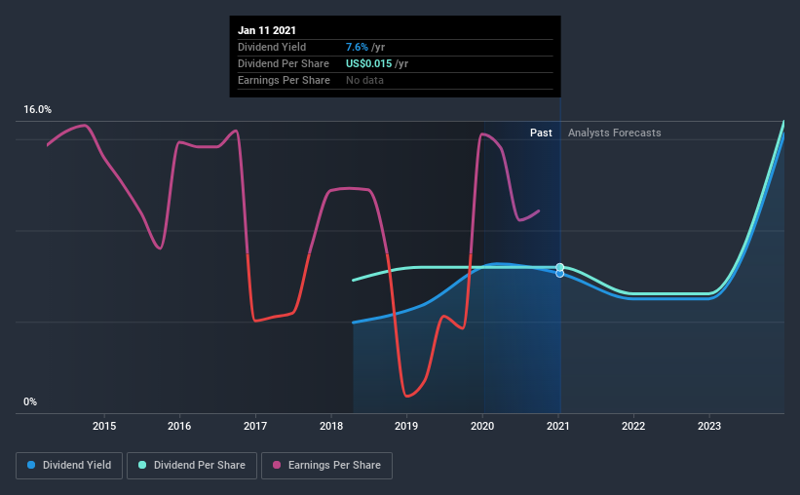800x495 pixels.
Task: Select the 2023 axis label
Action: click(709, 426)
